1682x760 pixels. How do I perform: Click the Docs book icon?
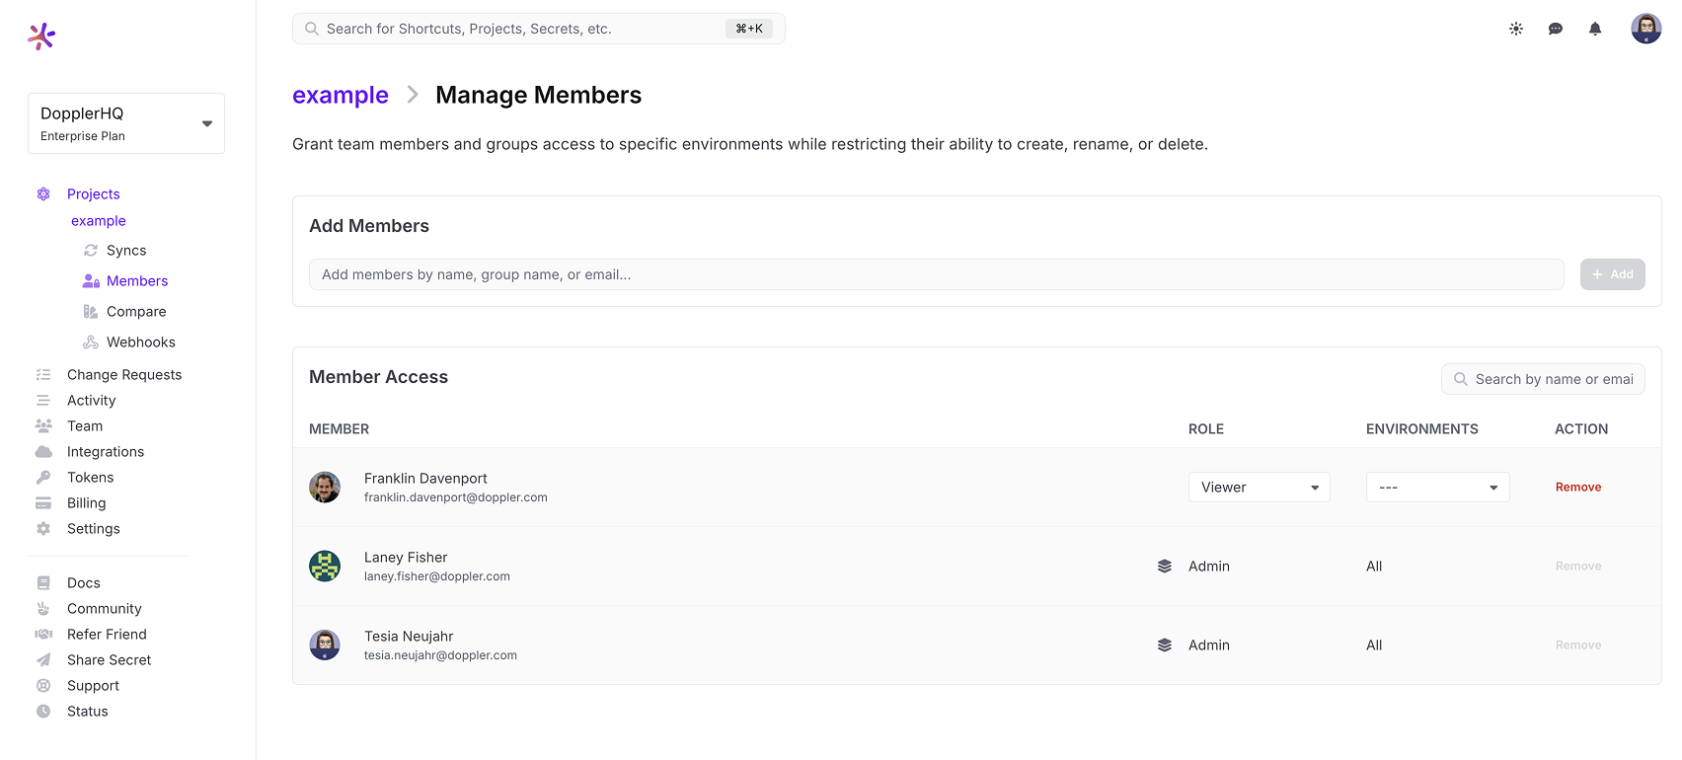pyautogui.click(x=43, y=583)
